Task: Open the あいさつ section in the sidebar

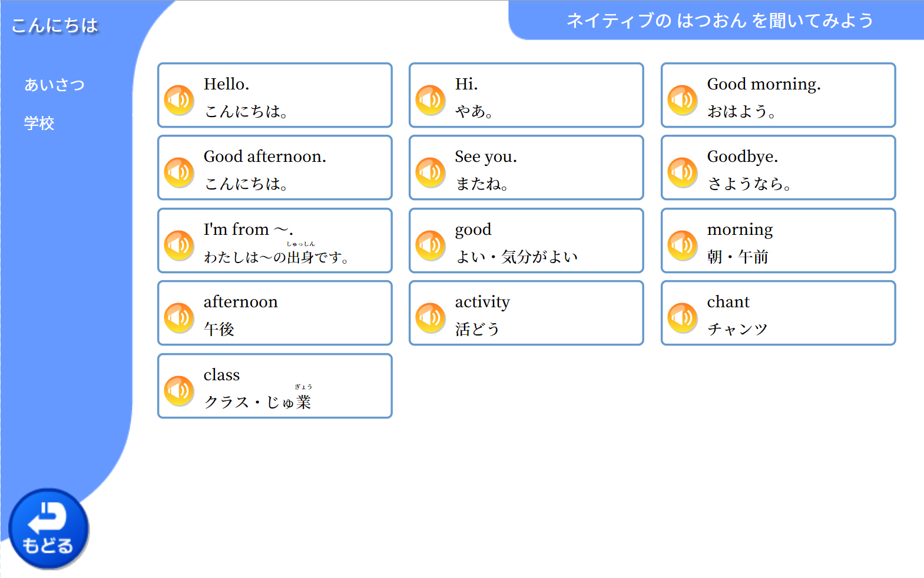Action: 54,85
